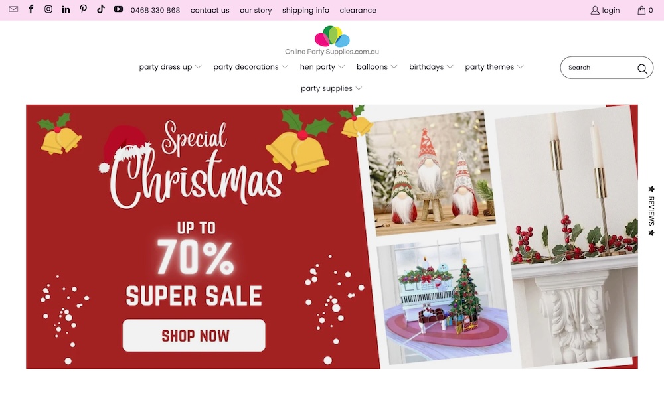Focus the Search input field
Viewport: 664px width, 398px height.
click(600, 68)
